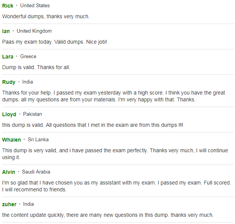The image size is (235, 224).
Task: Click "Paas my exam today" review text
Action: [x=54, y=42]
